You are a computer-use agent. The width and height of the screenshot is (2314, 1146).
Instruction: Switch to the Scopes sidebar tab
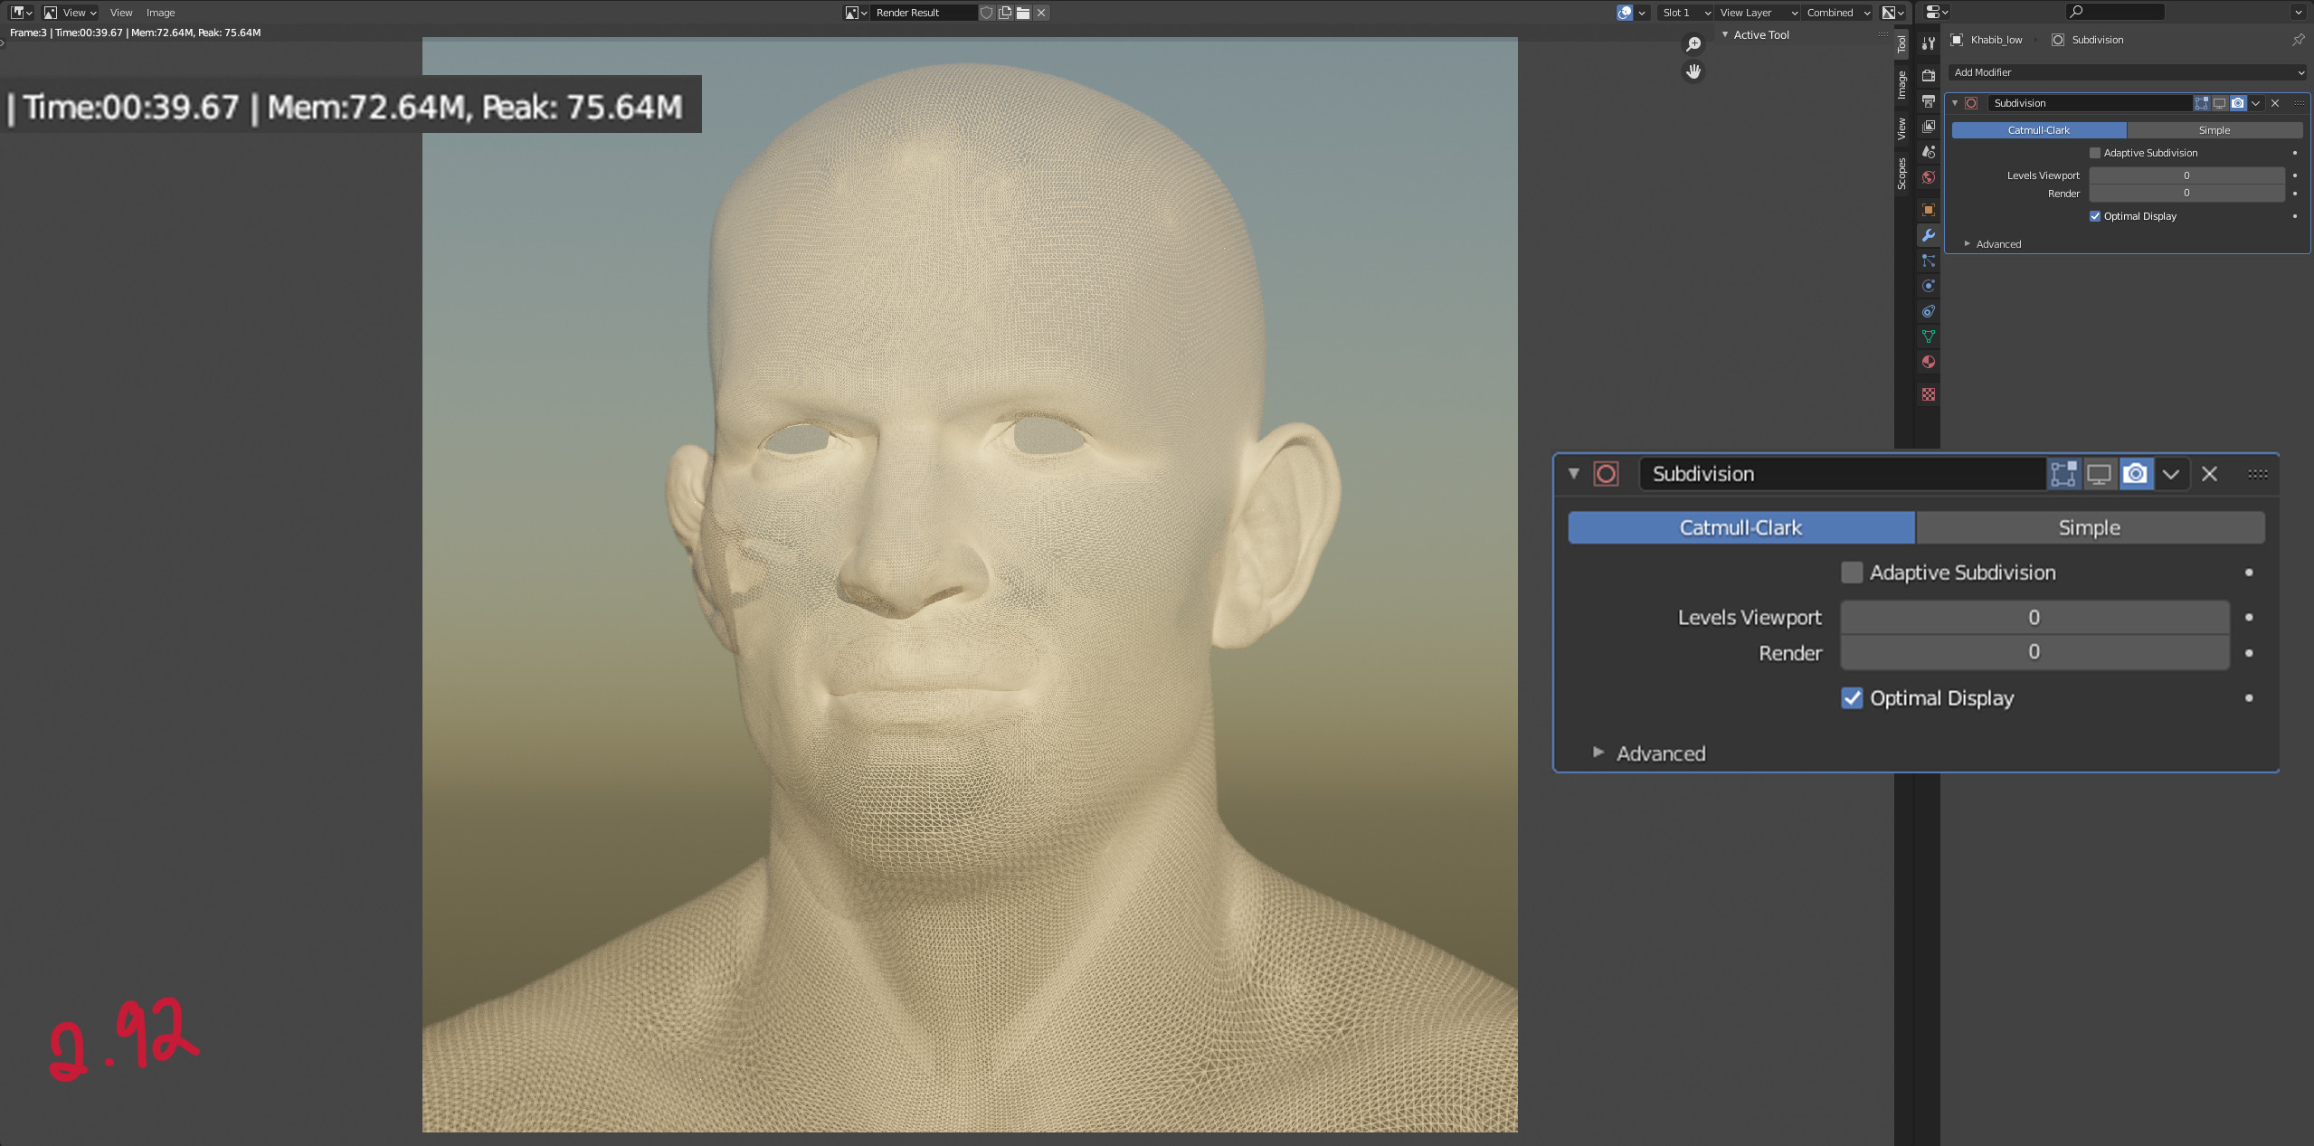click(x=1901, y=173)
